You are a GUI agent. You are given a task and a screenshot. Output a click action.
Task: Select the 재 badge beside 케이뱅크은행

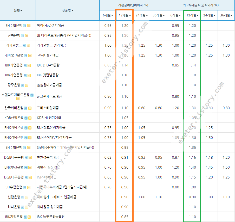pos(26,55)
